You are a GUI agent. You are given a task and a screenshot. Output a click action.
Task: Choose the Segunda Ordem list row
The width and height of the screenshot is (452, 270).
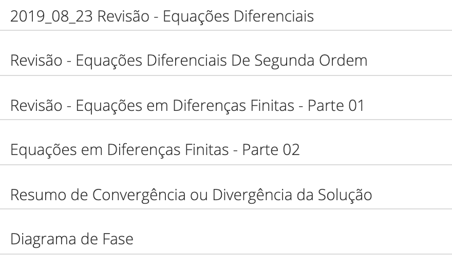pyautogui.click(x=226, y=53)
